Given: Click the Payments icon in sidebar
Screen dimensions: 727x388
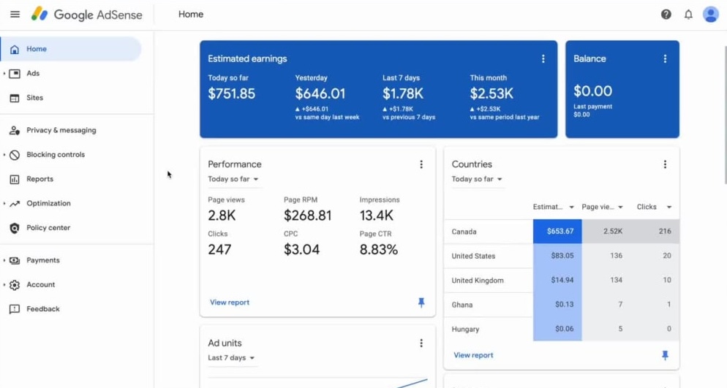Looking at the screenshot, I should (x=15, y=261).
